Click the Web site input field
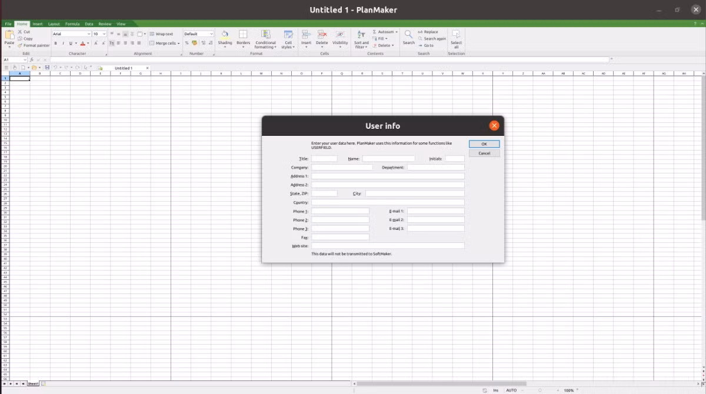706x394 pixels. point(388,246)
